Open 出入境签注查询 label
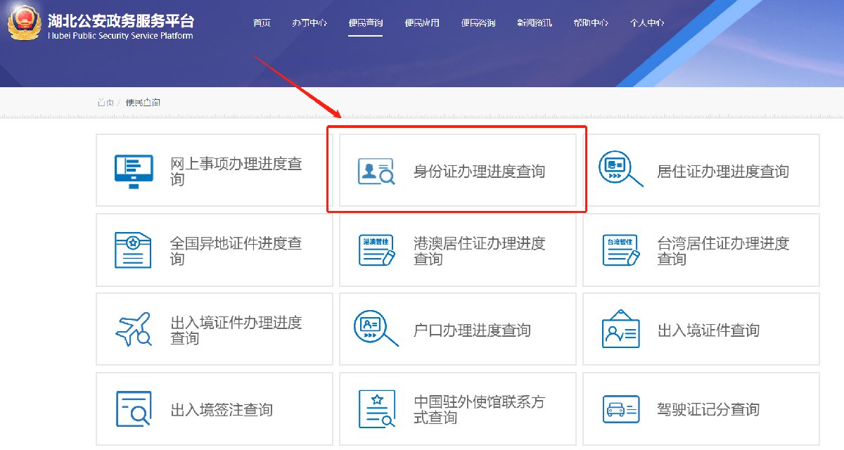Viewport: 844px width, 450px height. 222,410
